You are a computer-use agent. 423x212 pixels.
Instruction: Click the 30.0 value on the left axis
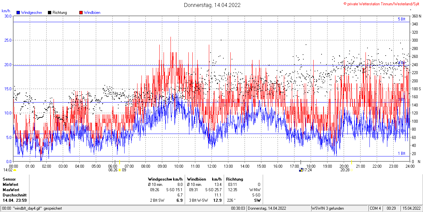click(8, 16)
